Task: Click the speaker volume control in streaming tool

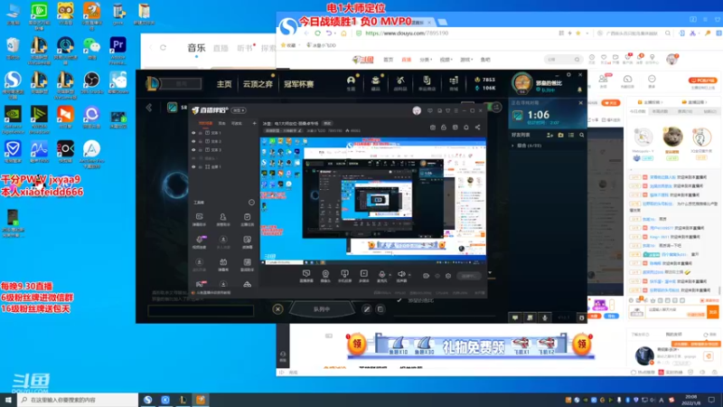Action: [x=401, y=276]
